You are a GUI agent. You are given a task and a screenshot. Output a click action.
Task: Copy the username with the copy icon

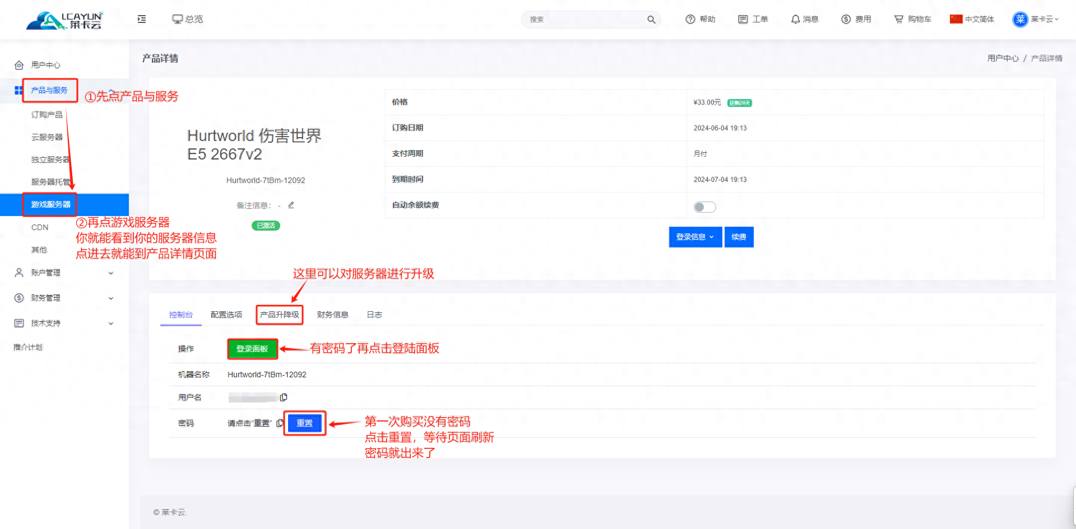(x=284, y=397)
